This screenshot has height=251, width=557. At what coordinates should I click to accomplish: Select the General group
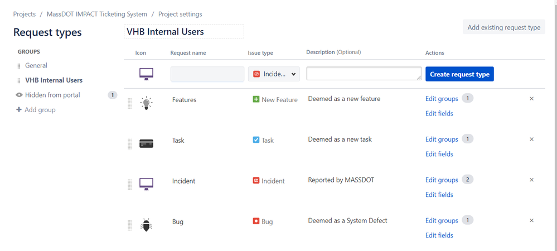click(x=36, y=65)
